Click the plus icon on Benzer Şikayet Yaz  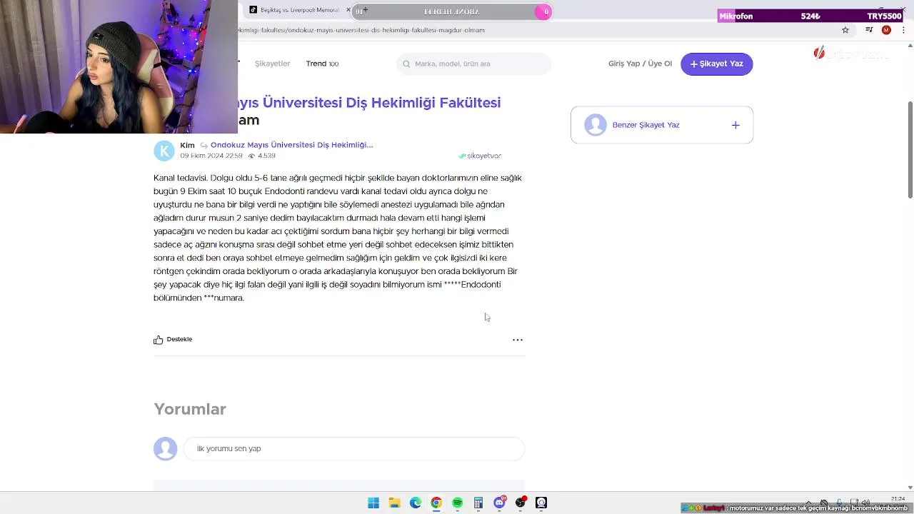pos(735,125)
